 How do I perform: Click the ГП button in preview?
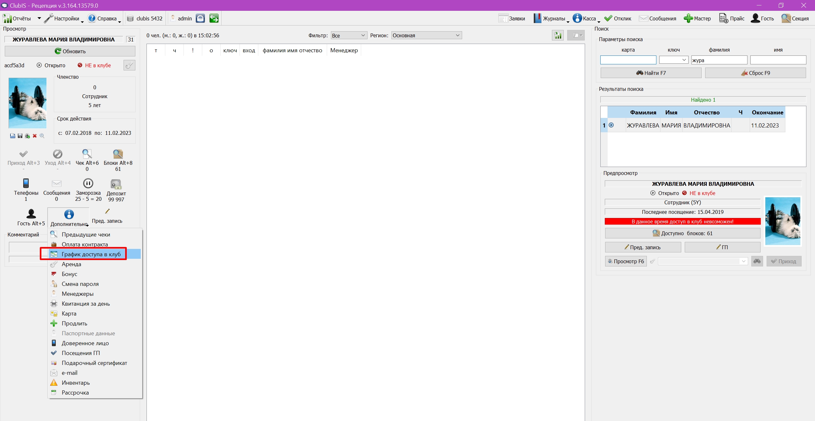(722, 247)
